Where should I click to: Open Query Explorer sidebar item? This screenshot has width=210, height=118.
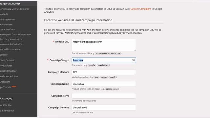[x=6, y=66]
